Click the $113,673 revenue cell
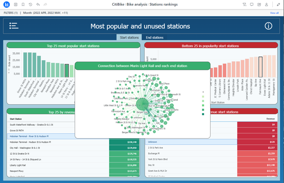284x183 pixels. tap(124, 171)
